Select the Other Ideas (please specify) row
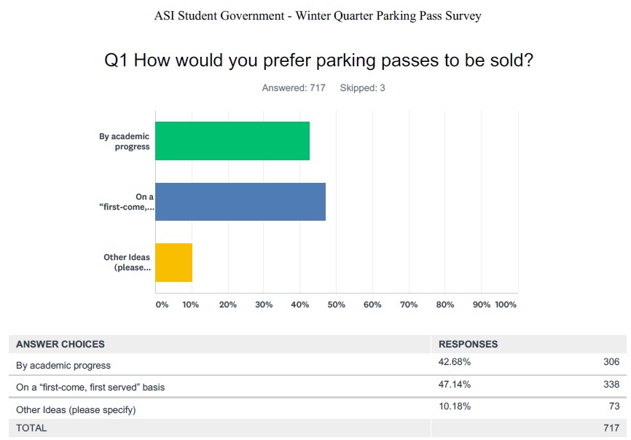Viewport: 631px width, 440px height. point(318,409)
